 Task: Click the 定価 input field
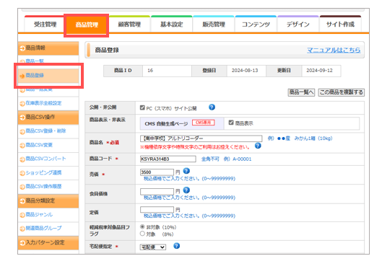pos(157,209)
